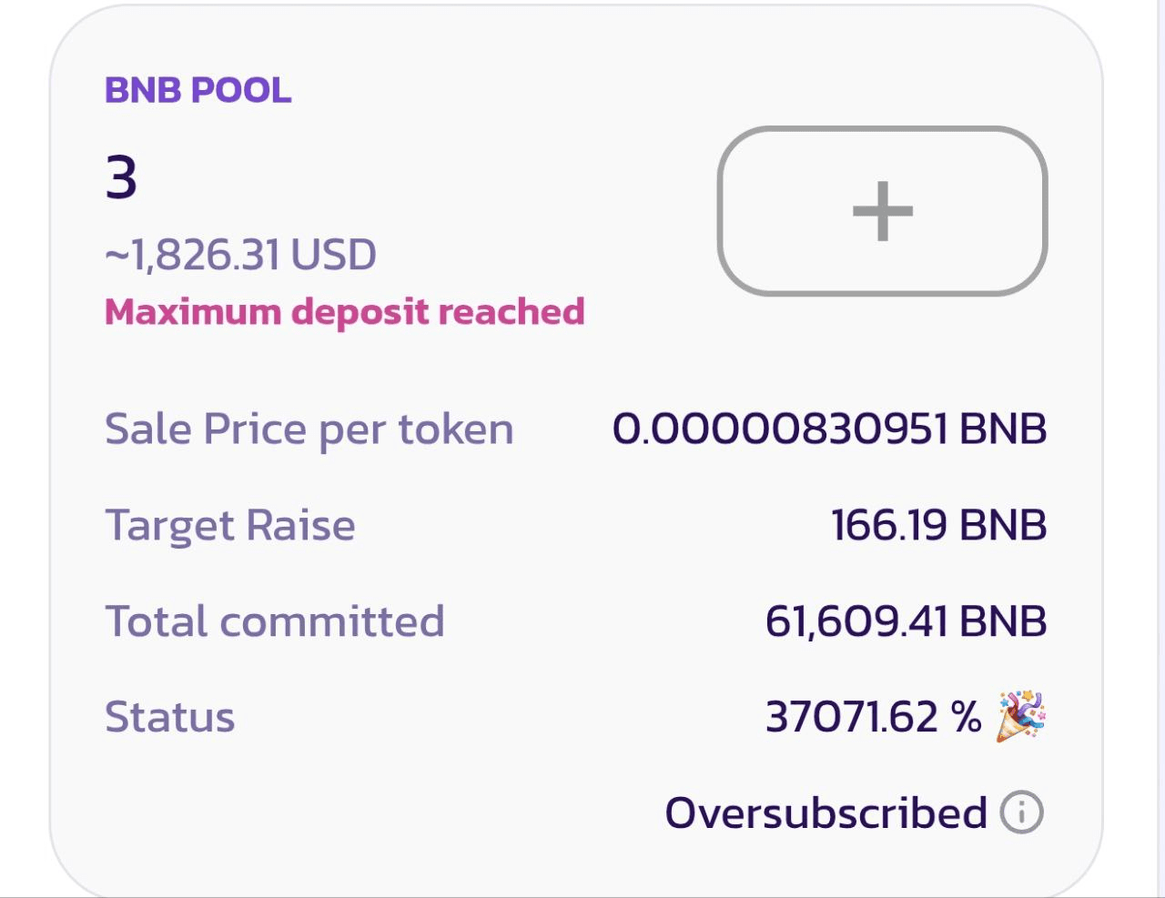Click the Status label
The height and width of the screenshot is (898, 1165).
(170, 717)
